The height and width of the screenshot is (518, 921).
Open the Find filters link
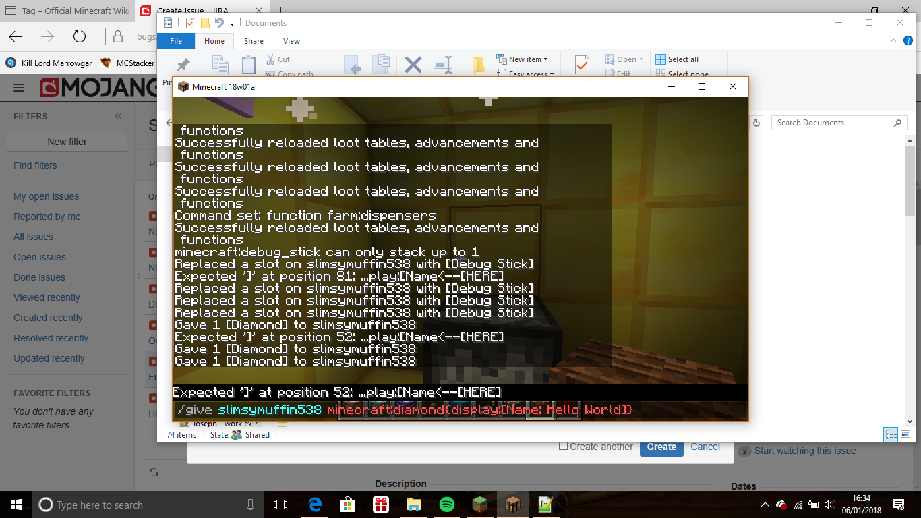tap(35, 165)
